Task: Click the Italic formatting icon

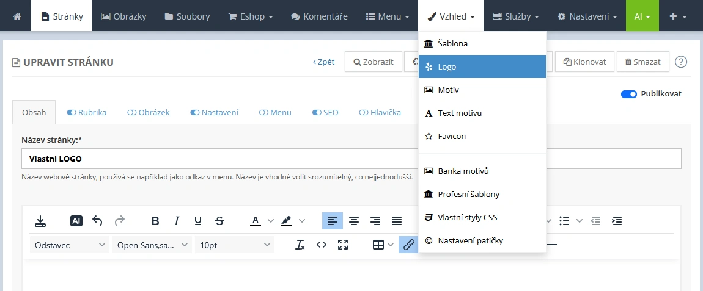Action: (x=177, y=221)
